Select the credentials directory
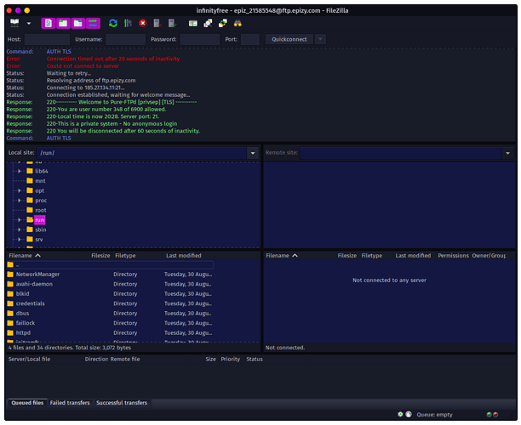 coord(110,303)
